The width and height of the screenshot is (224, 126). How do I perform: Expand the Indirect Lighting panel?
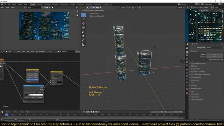[x=196, y=89]
